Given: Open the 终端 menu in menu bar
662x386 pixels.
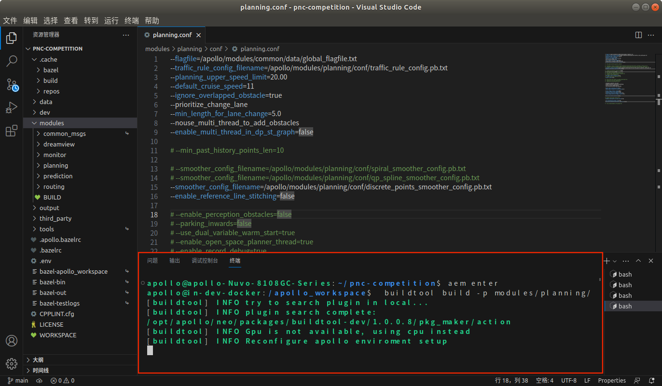Looking at the screenshot, I should (x=132, y=20).
